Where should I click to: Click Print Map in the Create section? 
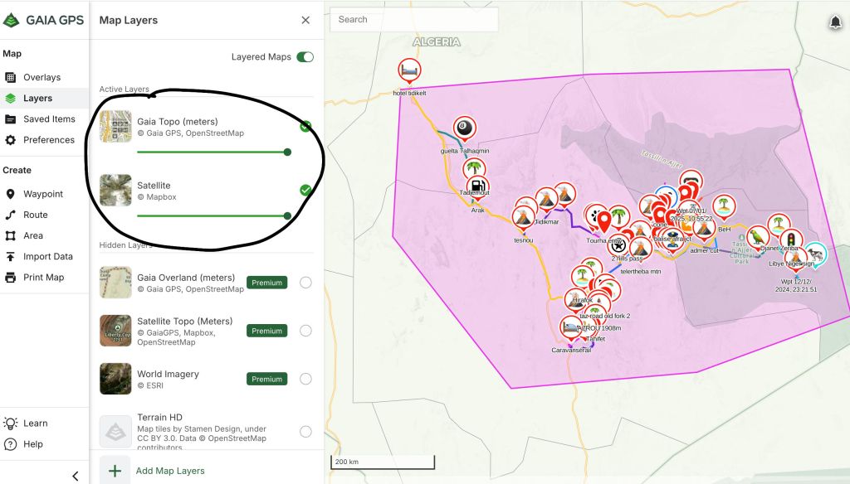point(43,278)
